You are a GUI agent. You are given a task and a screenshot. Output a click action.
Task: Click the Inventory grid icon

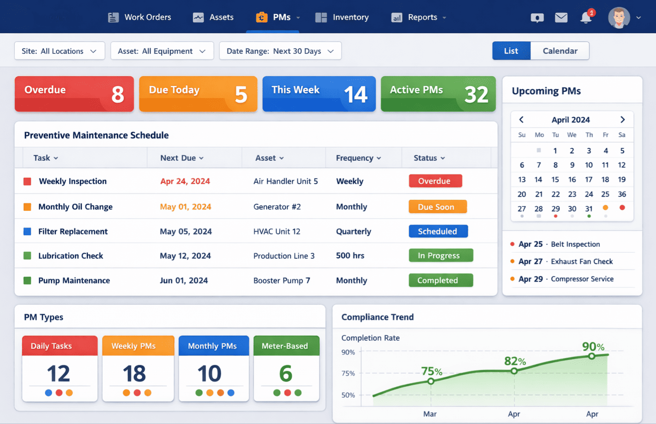pyautogui.click(x=321, y=17)
